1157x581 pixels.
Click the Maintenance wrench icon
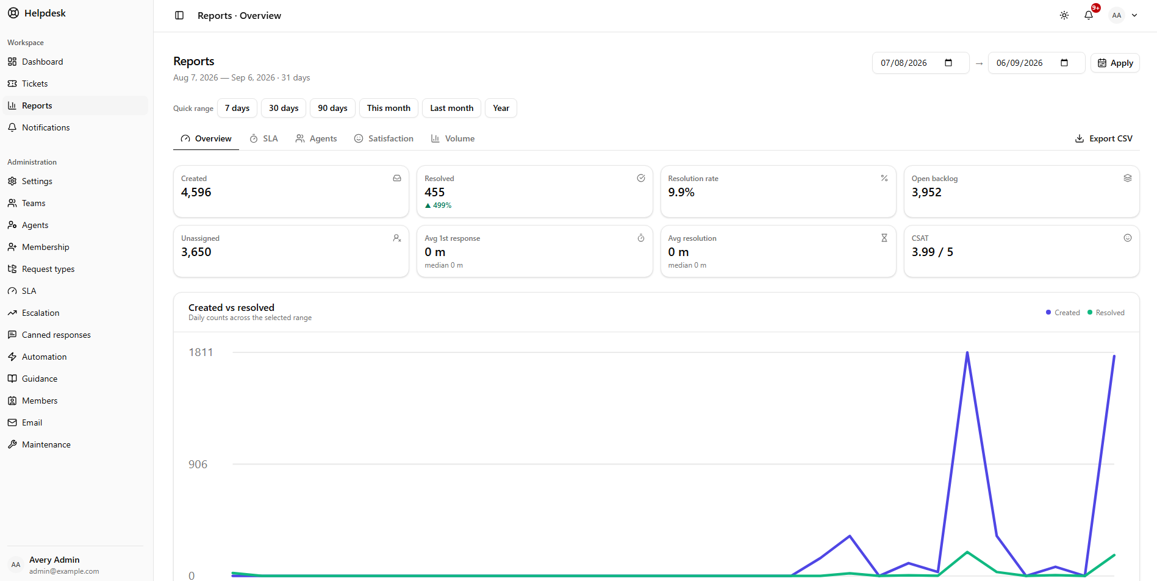coord(12,444)
